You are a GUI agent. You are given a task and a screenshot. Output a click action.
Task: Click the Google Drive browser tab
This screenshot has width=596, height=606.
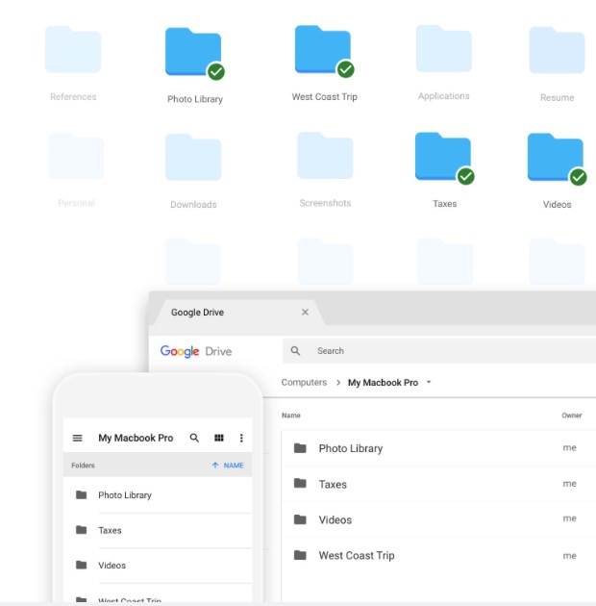pyautogui.click(x=237, y=313)
